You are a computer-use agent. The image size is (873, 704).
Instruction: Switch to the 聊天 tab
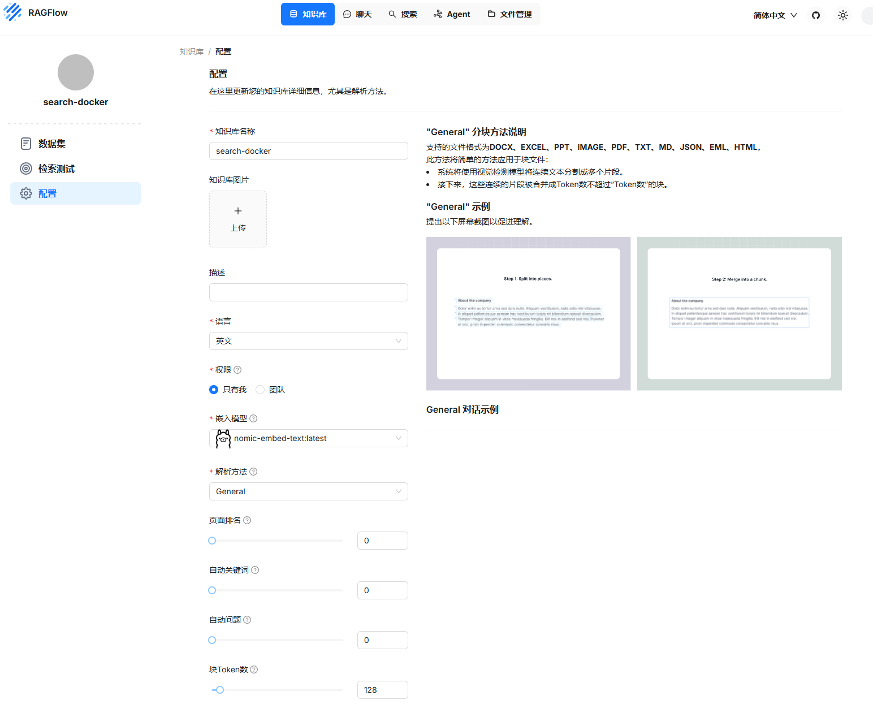(x=357, y=14)
